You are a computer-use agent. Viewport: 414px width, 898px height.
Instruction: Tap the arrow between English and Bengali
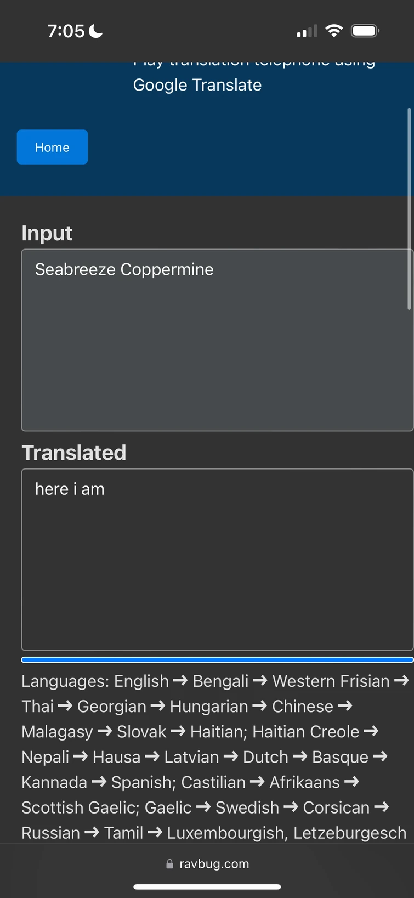tap(179, 681)
